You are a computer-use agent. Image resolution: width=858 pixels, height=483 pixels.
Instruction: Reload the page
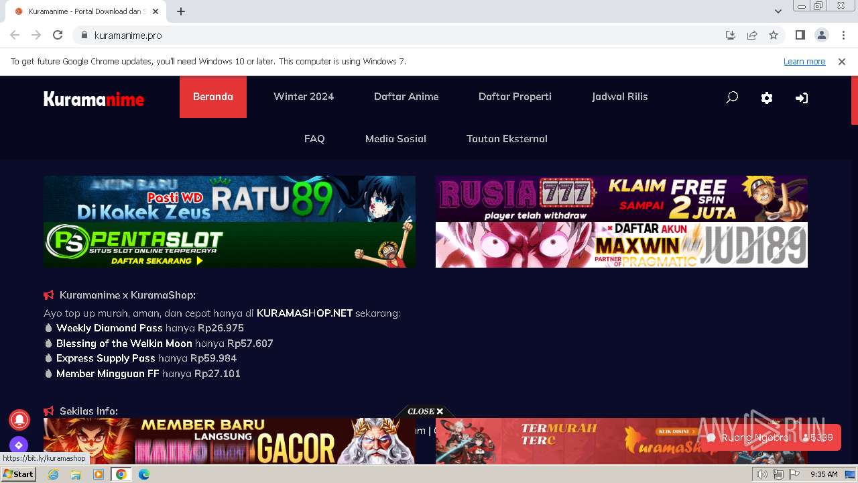[58, 35]
